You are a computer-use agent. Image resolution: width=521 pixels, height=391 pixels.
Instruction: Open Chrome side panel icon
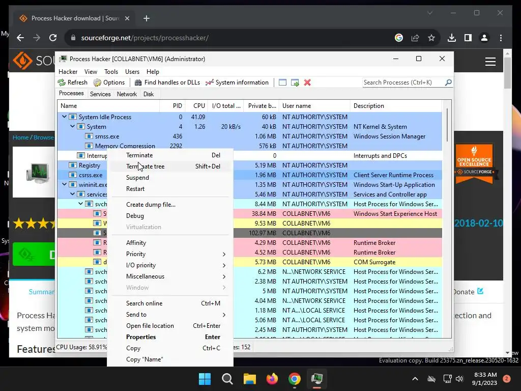[x=468, y=38]
